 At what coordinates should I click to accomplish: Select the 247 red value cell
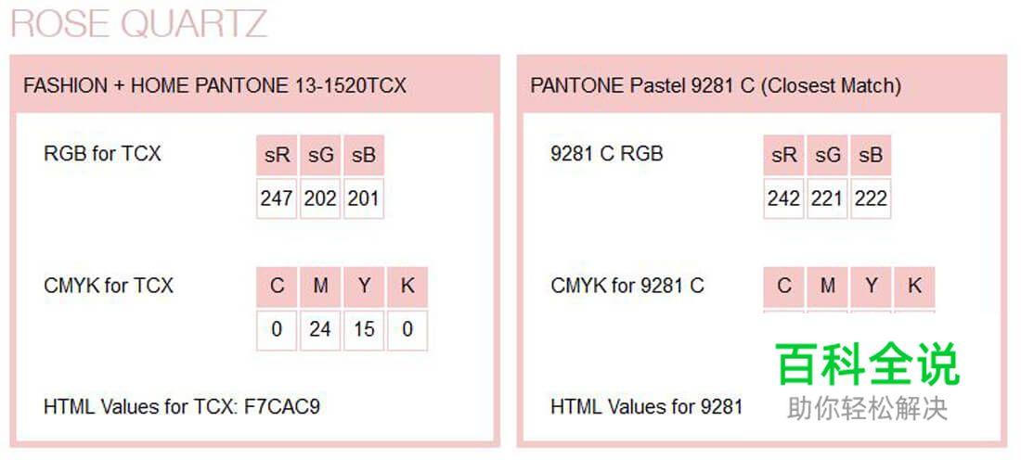pyautogui.click(x=277, y=198)
